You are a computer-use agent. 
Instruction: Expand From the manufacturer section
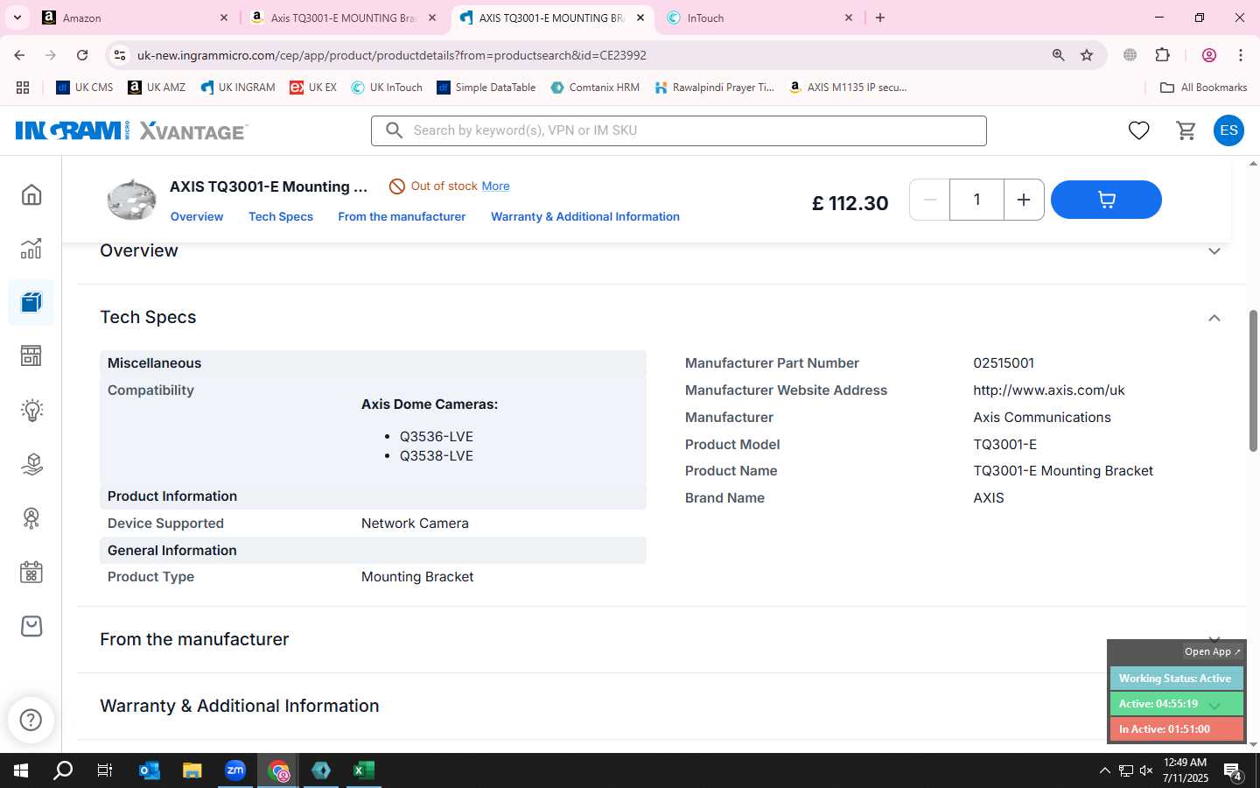tap(1214, 639)
